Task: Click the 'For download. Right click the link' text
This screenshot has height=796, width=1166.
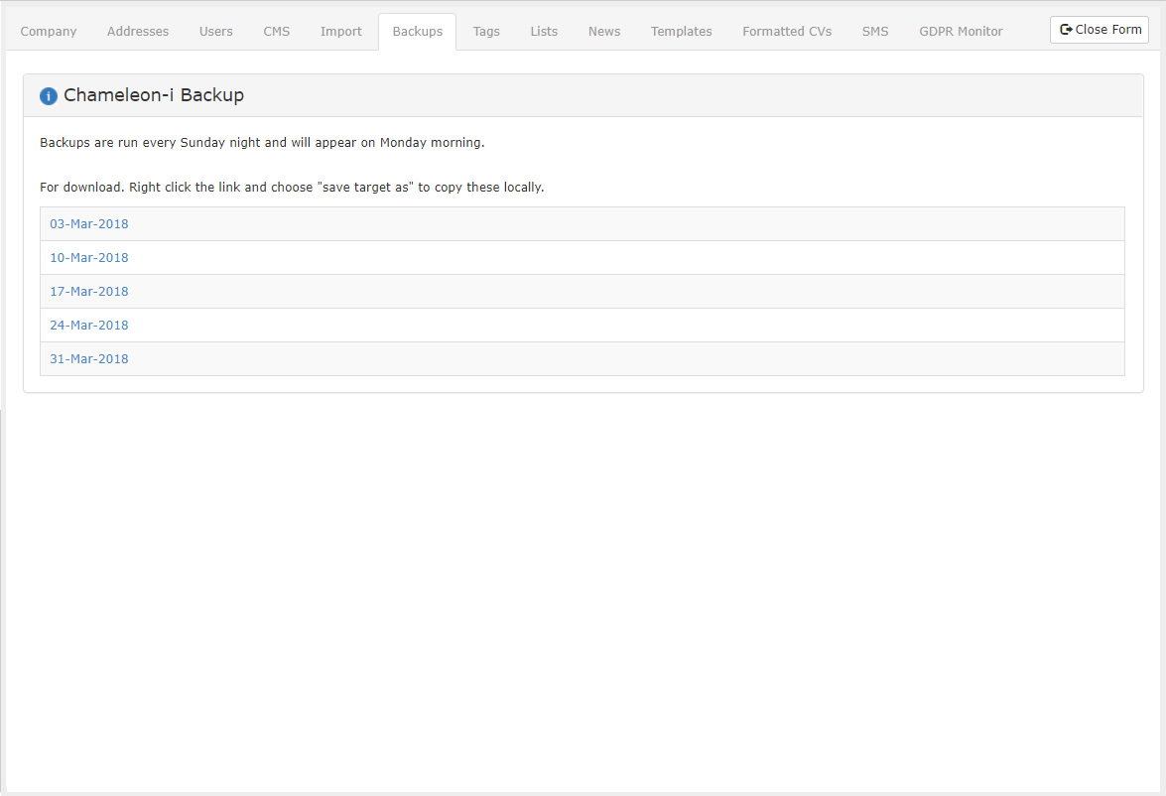Action: (292, 187)
